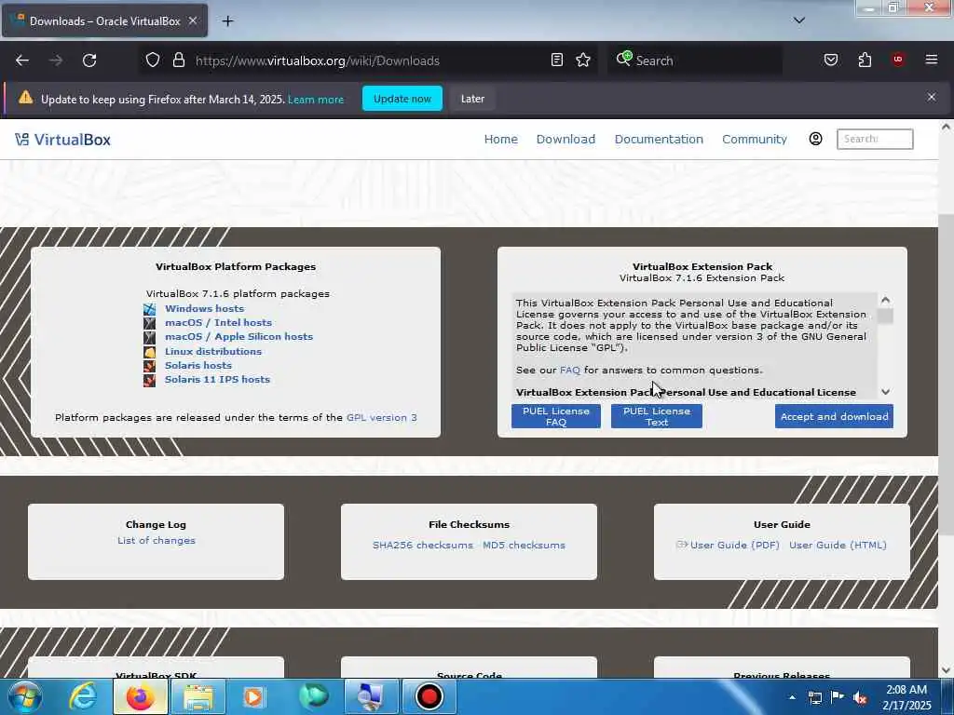Open the Download nav item

pos(566,140)
